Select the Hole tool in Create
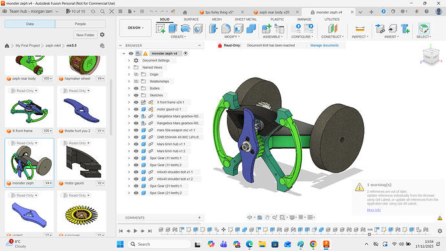Image resolution: width=446 pixels, height=251 pixels. [198, 28]
